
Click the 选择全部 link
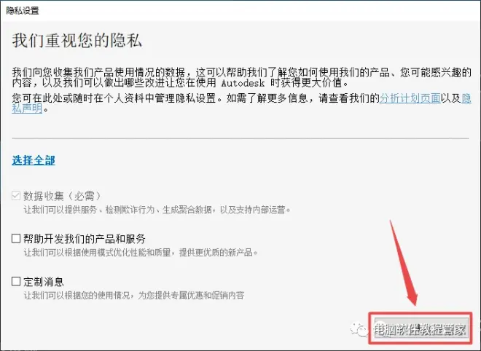[34, 160]
